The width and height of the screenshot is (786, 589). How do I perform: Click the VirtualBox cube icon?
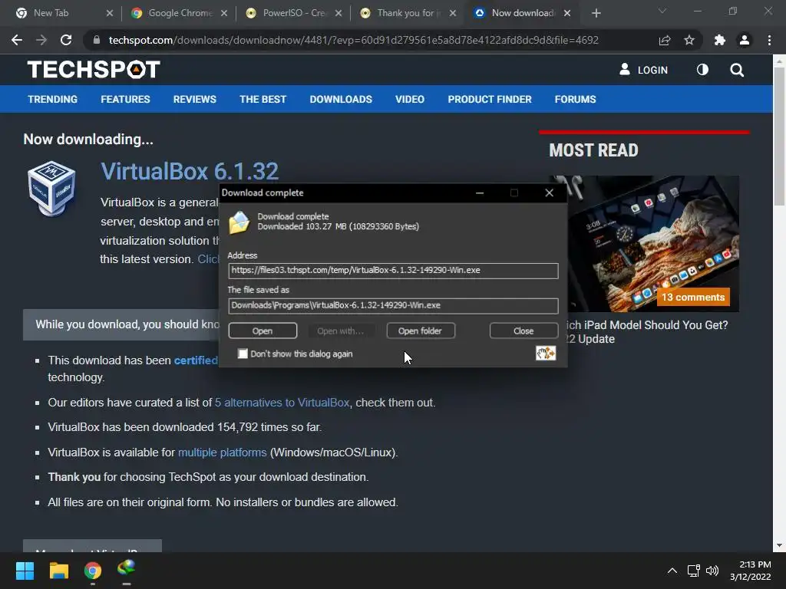pos(51,189)
